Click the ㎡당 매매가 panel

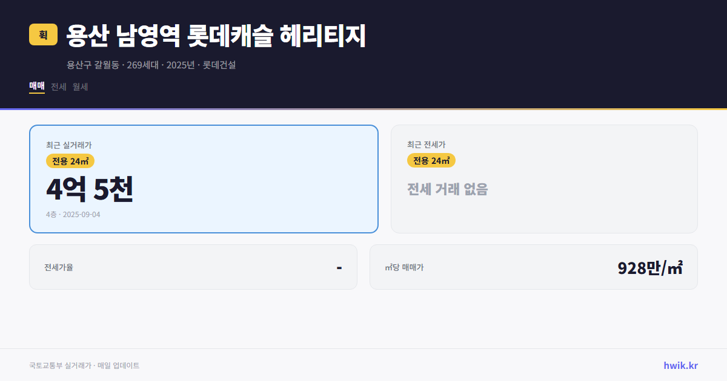(533, 267)
